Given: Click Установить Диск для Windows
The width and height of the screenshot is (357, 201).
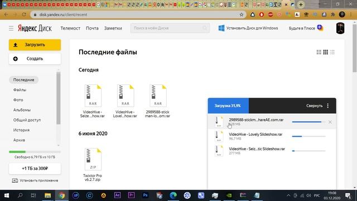Looking at the screenshot, I should (x=248, y=28).
